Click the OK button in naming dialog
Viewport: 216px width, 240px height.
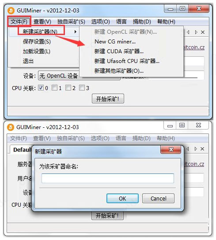[122, 198]
